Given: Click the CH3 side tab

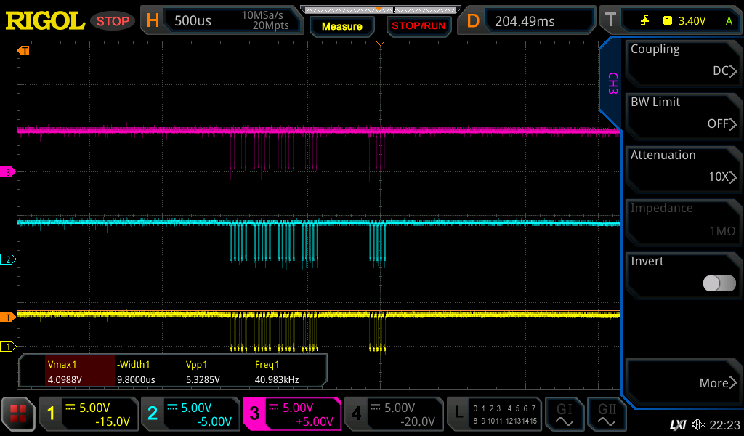Looking at the screenshot, I should point(612,84).
